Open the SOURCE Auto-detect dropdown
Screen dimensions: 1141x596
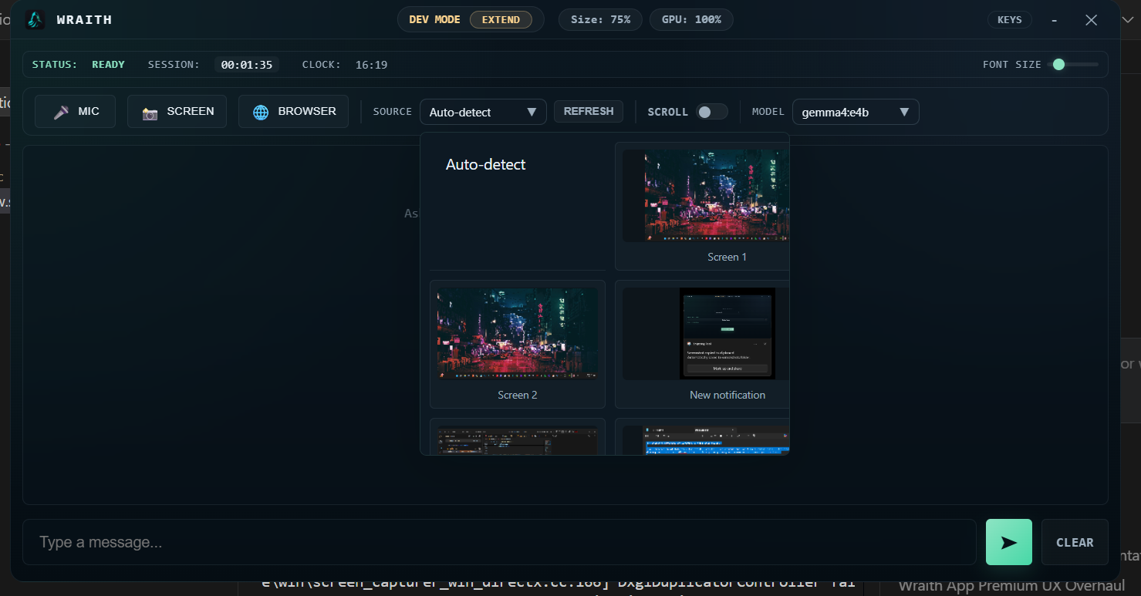point(483,111)
